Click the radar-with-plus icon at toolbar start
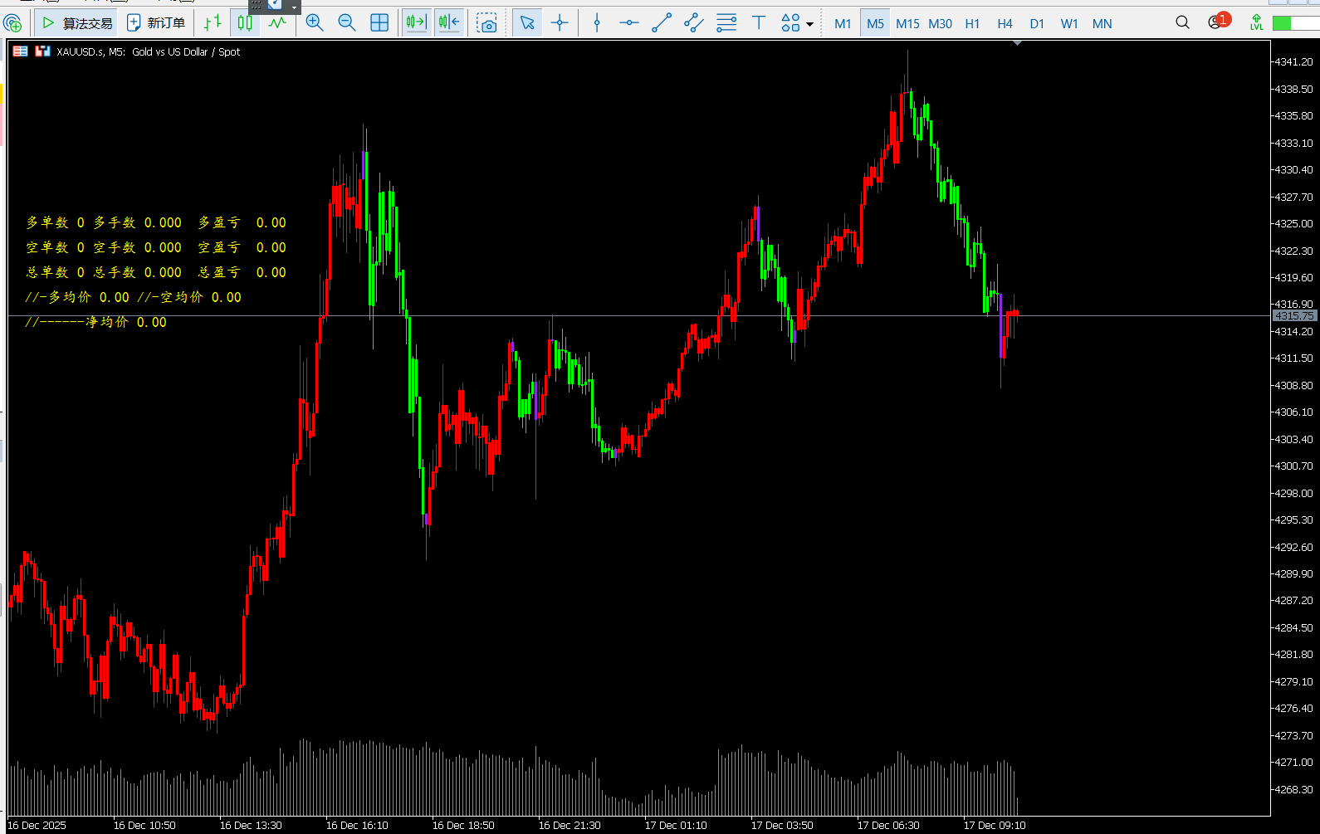This screenshot has width=1320, height=834. [12, 23]
